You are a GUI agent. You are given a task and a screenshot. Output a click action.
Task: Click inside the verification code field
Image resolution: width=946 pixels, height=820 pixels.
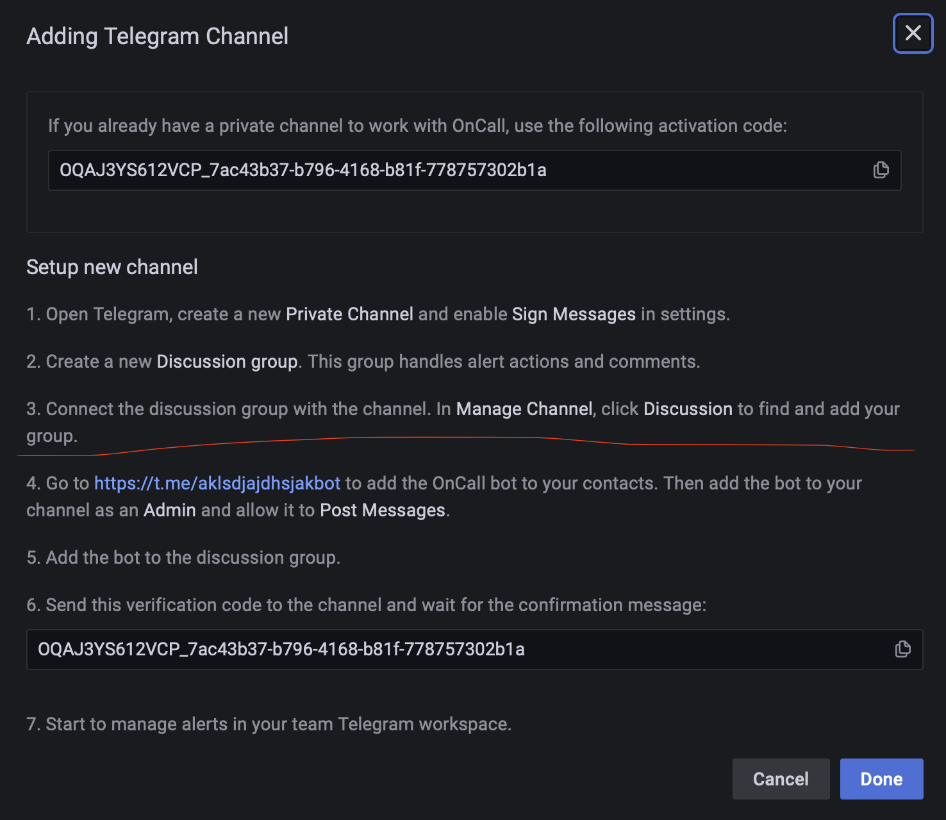click(x=385, y=649)
